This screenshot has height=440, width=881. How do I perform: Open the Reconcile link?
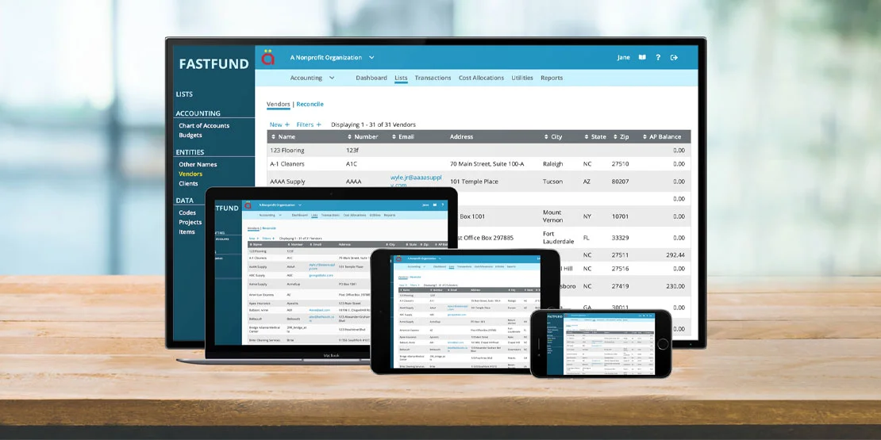pos(310,105)
